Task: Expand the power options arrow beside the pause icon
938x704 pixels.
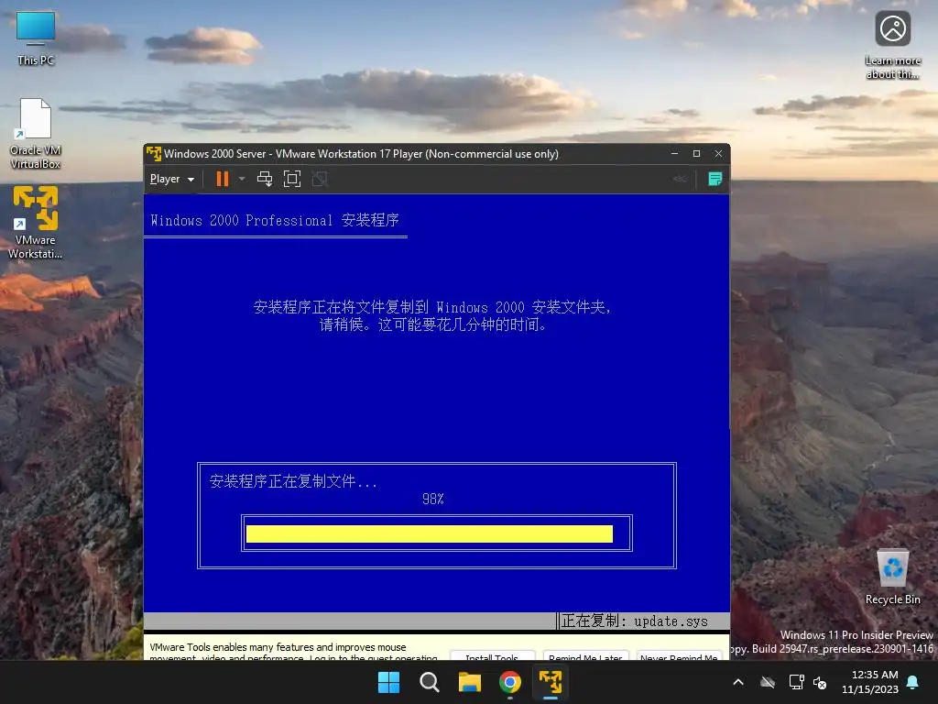Action: (x=242, y=179)
